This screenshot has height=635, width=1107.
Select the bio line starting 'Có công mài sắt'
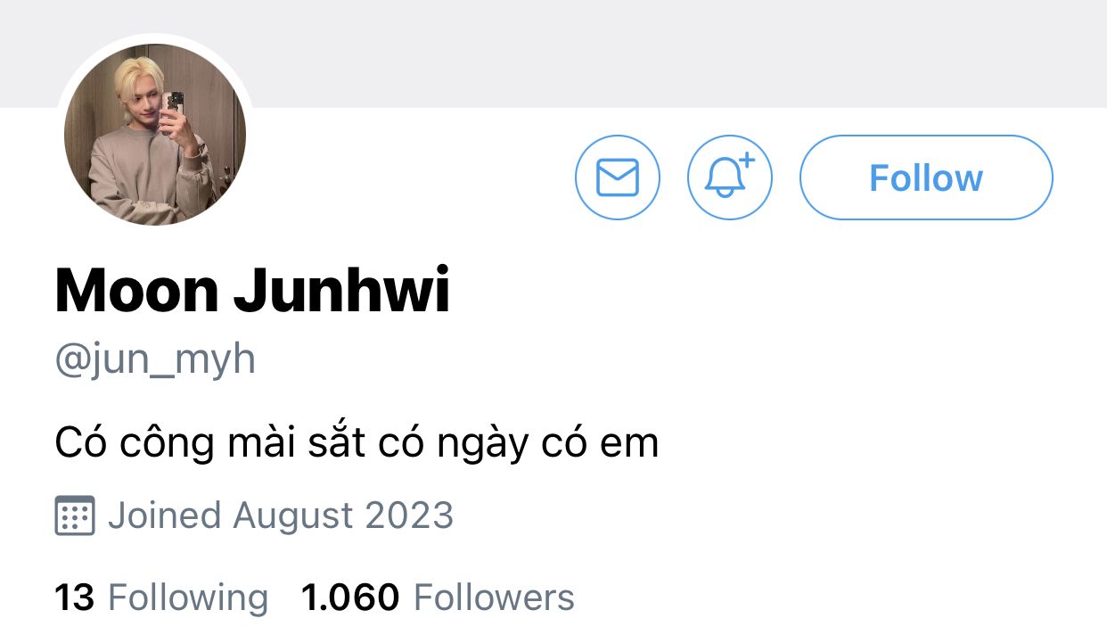pyautogui.click(x=357, y=443)
